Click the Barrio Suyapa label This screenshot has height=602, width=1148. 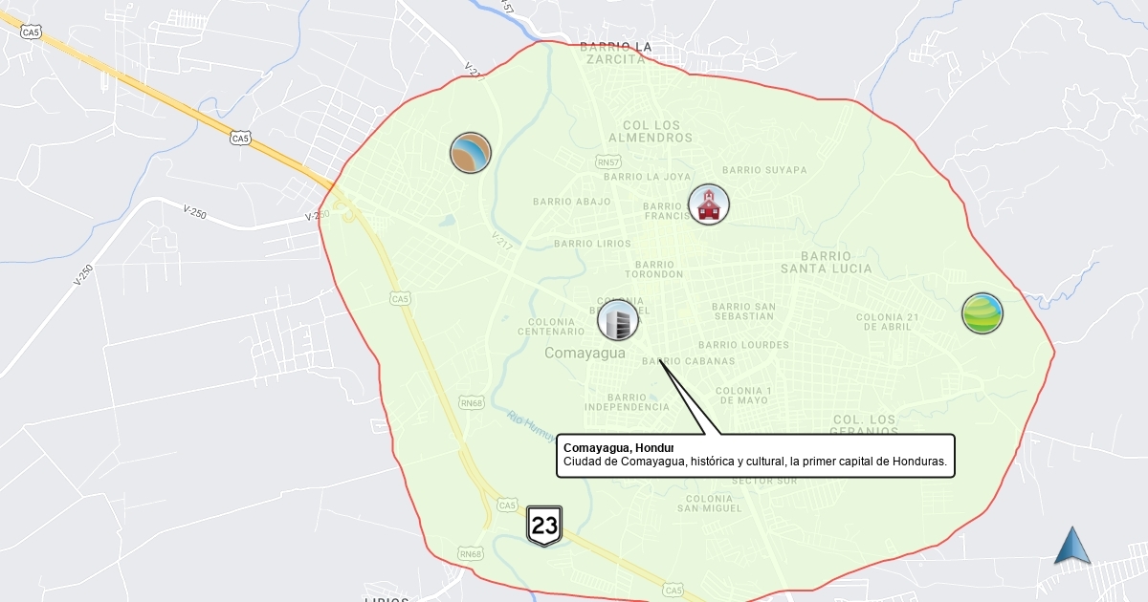tap(766, 170)
